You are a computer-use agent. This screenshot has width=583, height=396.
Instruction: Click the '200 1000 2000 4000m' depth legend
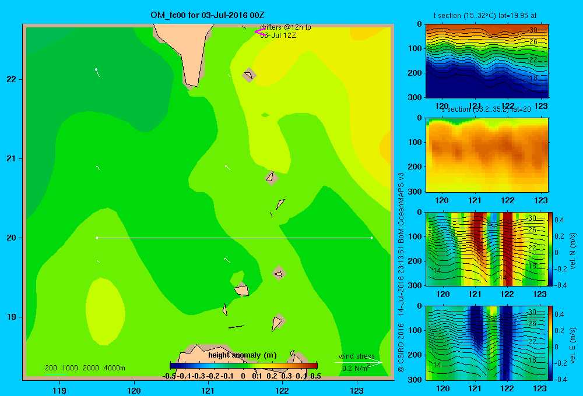[x=85, y=368]
